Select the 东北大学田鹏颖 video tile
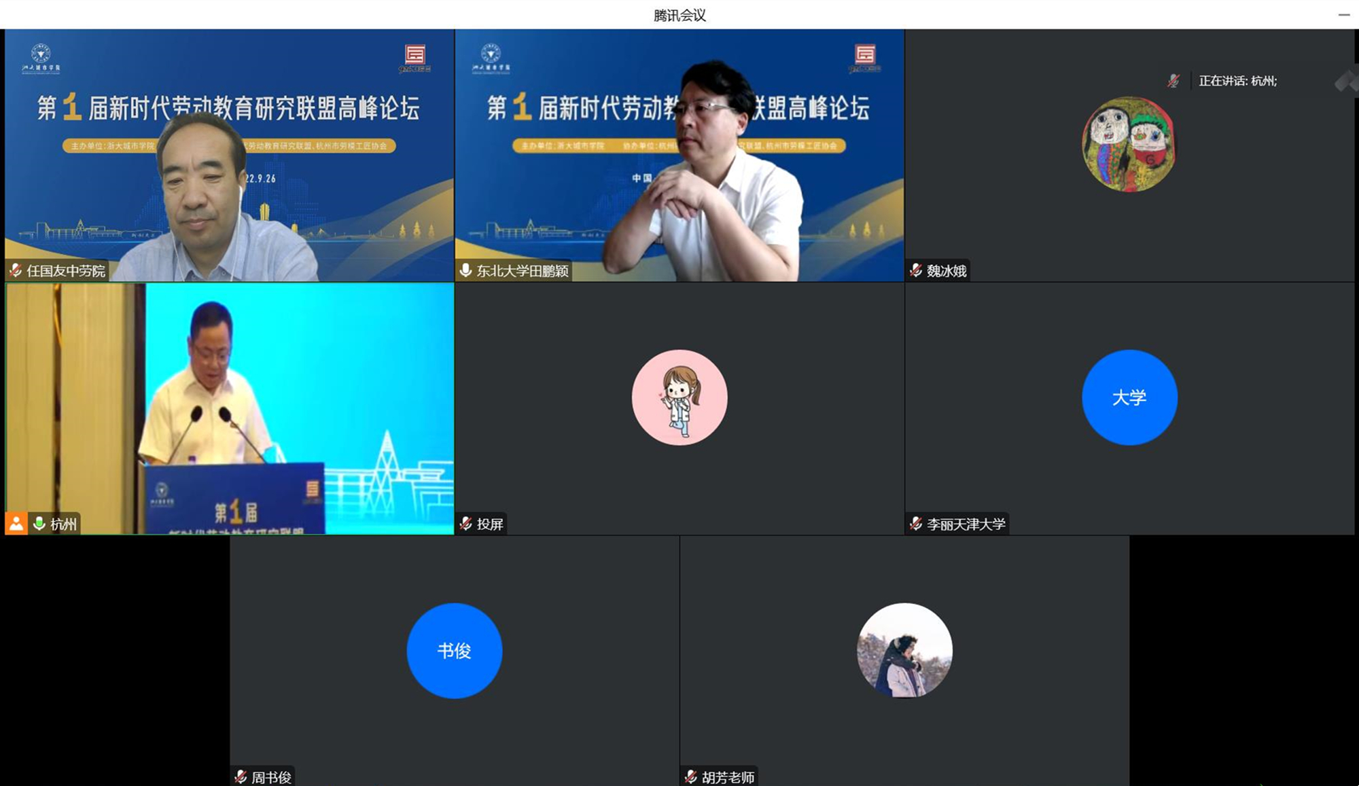The image size is (1359, 786). coord(679,155)
